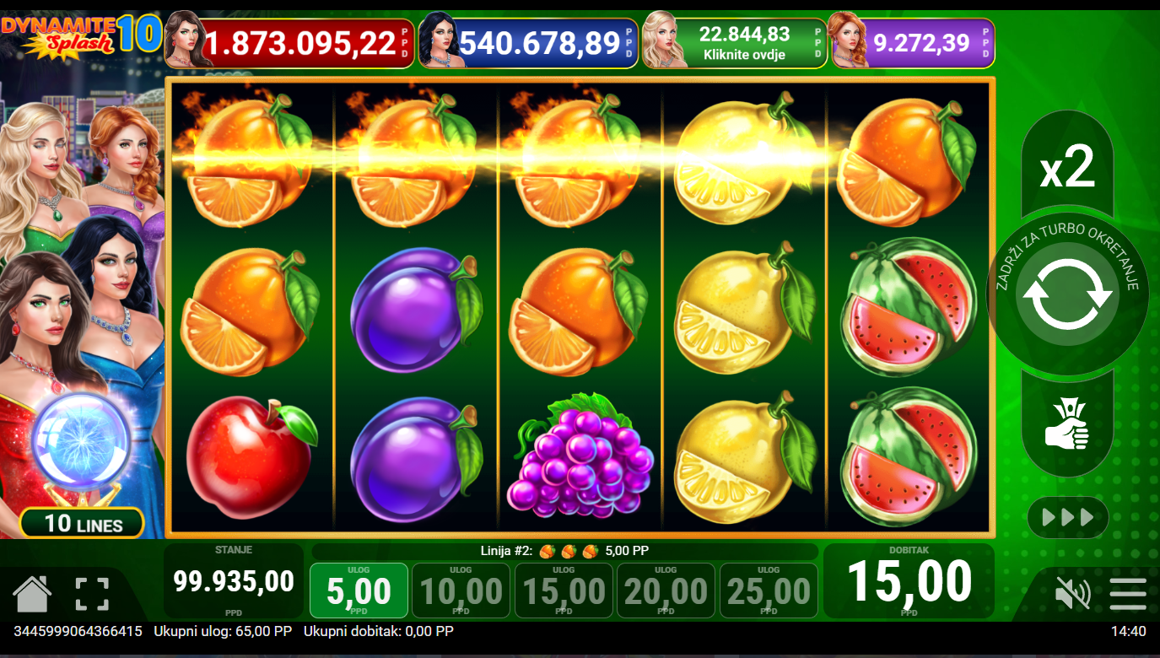Open the hamburger menu

(x=1128, y=594)
